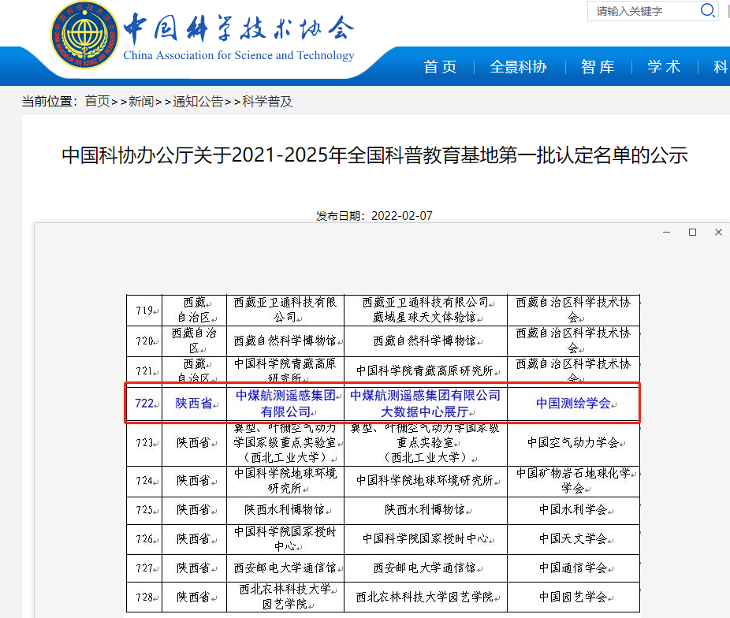Click the China Association for Science and Technology title
The width and height of the screenshot is (730, 618).
(x=239, y=55)
